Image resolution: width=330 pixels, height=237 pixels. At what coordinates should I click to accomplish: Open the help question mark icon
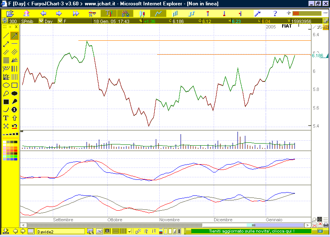pos(275,14)
